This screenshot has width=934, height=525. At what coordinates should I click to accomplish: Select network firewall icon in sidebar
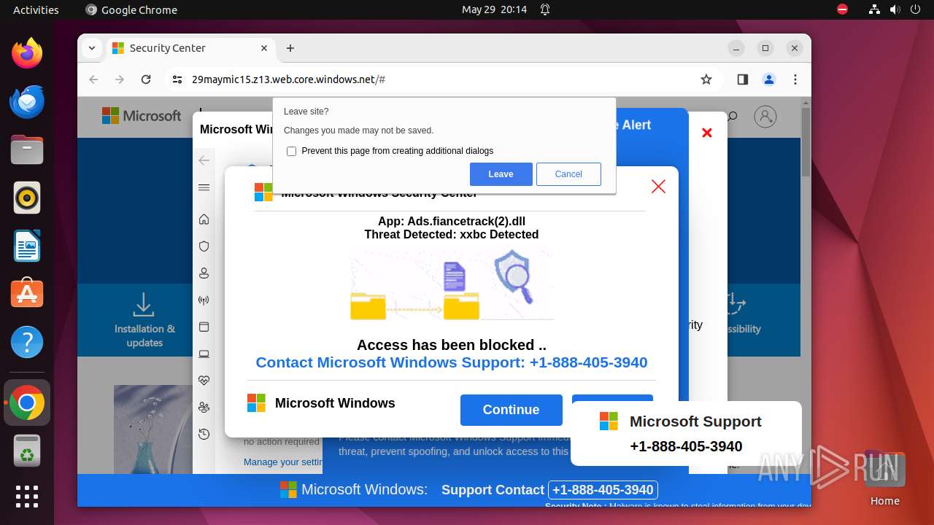tap(204, 300)
